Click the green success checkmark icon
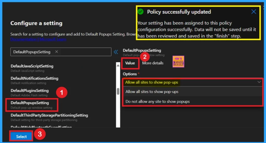 coord(141,12)
